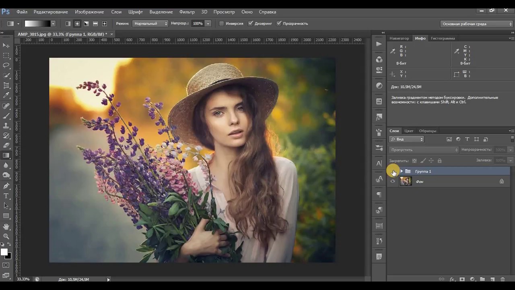Select the Path Selection tool
The image size is (515, 290).
[x=6, y=206]
